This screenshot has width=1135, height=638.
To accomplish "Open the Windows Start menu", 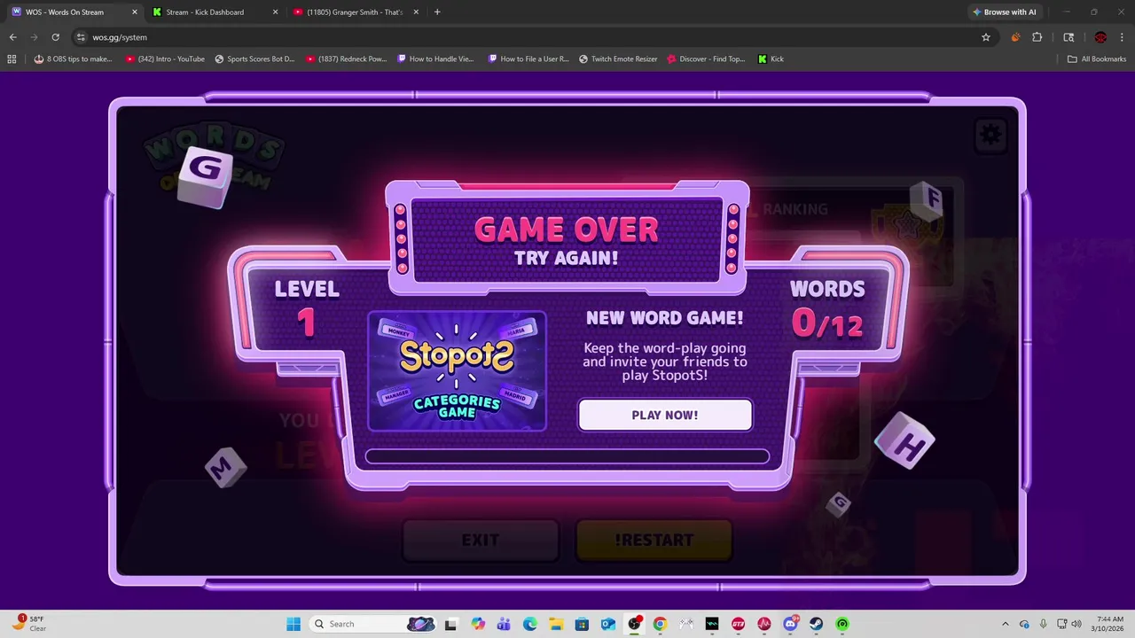I will coord(294,624).
